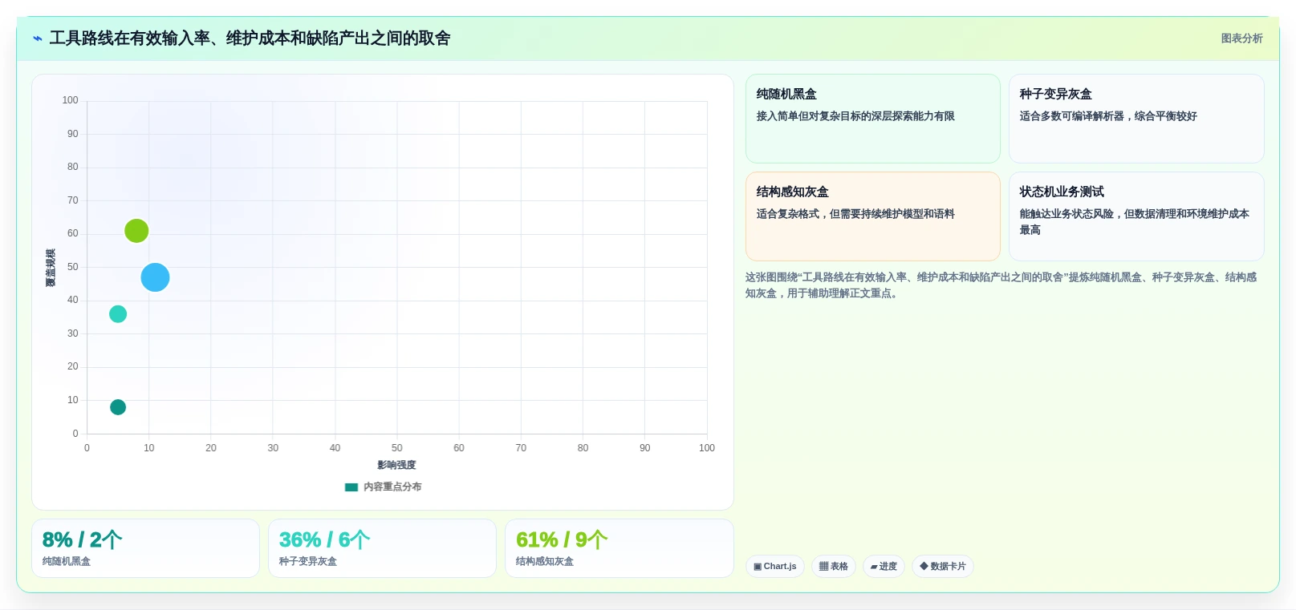Open the 纯随机黑盒 description card
The width and height of the screenshot is (1296, 610).
click(x=873, y=119)
